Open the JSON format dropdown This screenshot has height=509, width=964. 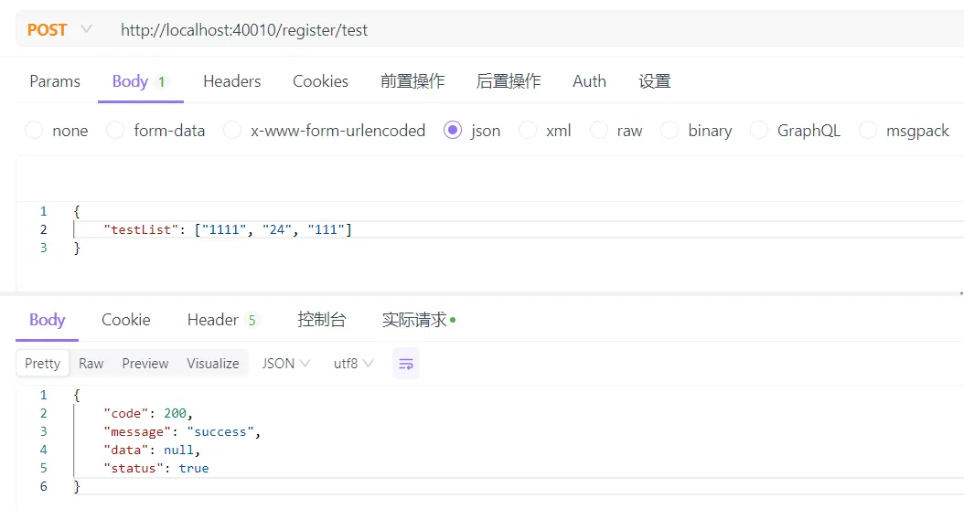pyautogui.click(x=286, y=364)
